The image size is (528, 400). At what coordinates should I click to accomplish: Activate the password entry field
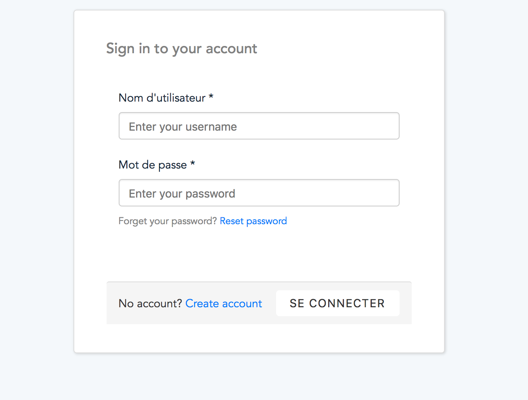pos(259,193)
